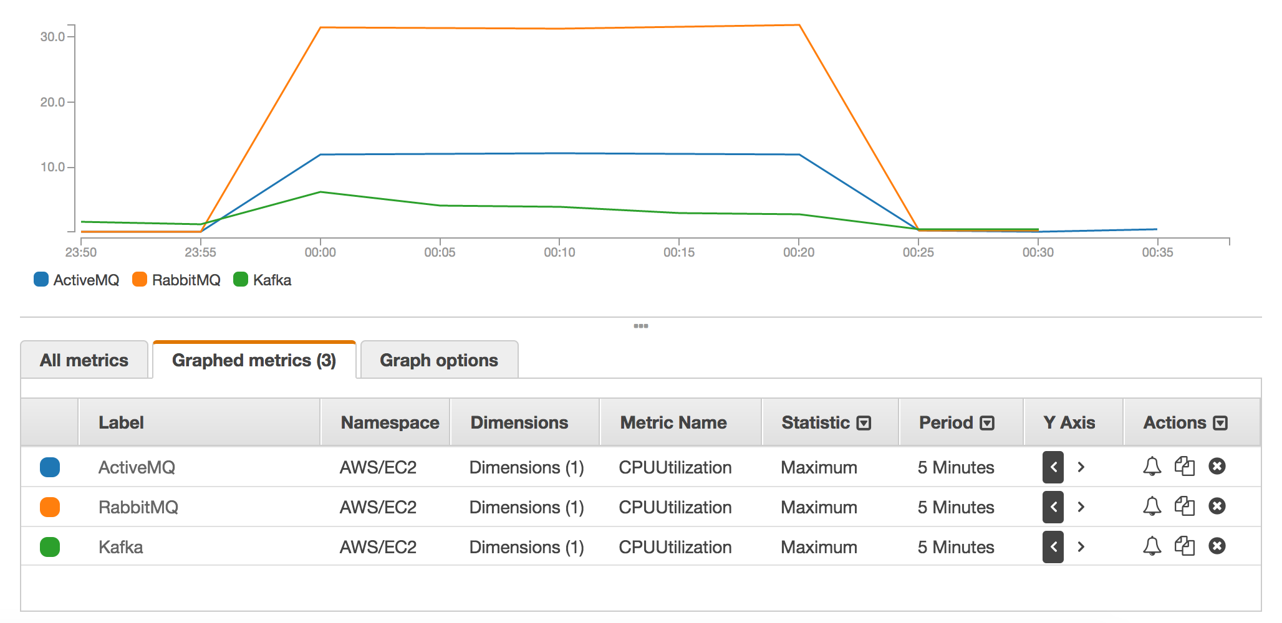Open the Statistic column dropdown

point(864,423)
